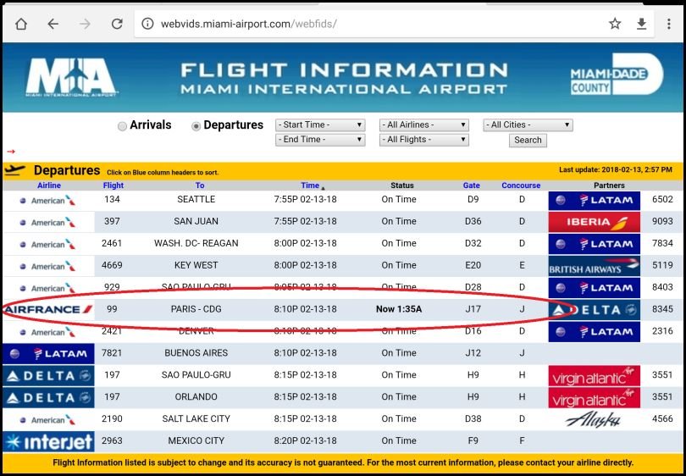
Task: Reload the flight information page
Action: click(117, 24)
